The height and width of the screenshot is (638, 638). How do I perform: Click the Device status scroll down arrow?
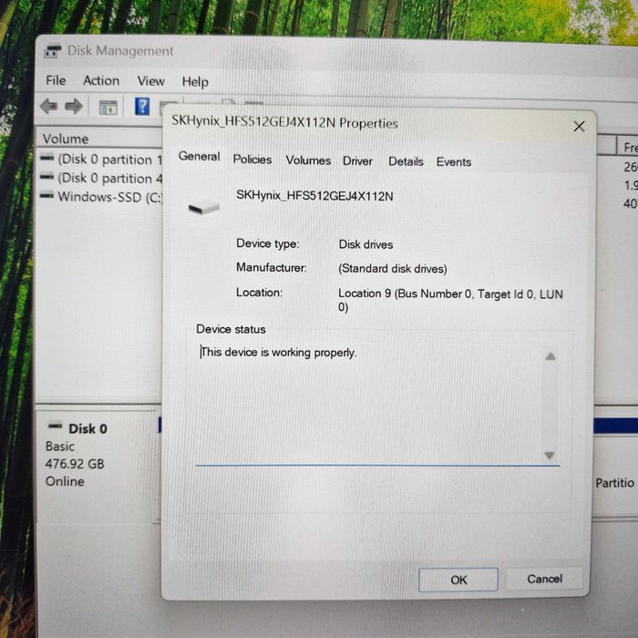coord(550,455)
